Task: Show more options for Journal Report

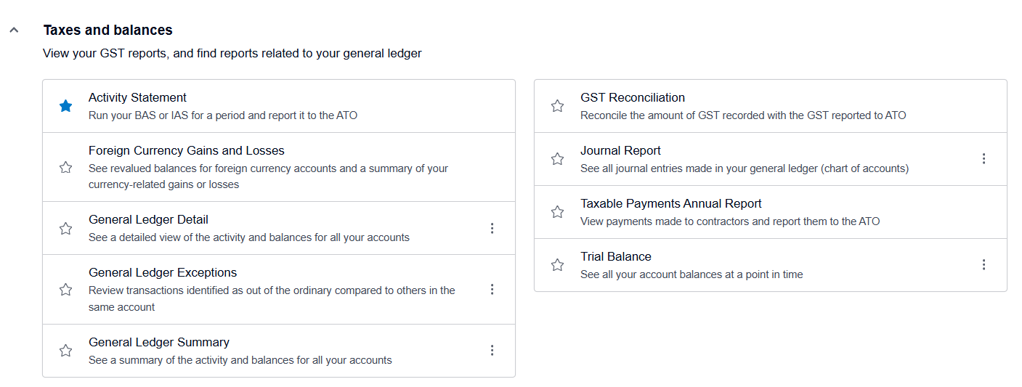Action: 984,158
